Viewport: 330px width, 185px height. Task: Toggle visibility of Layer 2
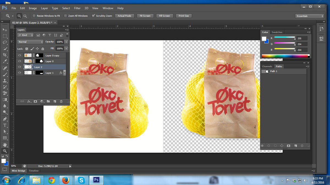click(20, 67)
